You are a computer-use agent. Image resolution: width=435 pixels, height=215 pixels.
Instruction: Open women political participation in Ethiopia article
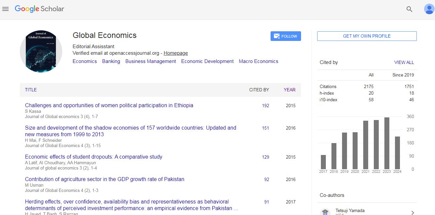click(109, 106)
